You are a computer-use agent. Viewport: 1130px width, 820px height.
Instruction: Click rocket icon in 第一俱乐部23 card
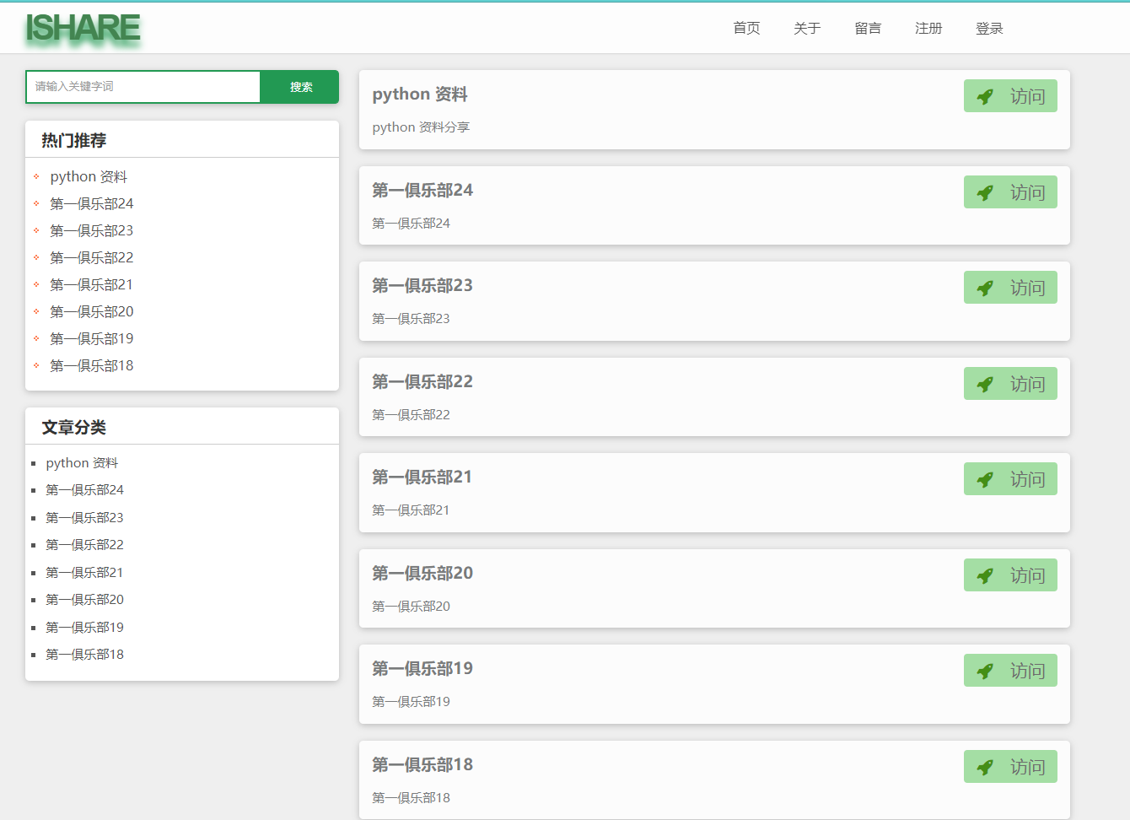click(x=985, y=289)
